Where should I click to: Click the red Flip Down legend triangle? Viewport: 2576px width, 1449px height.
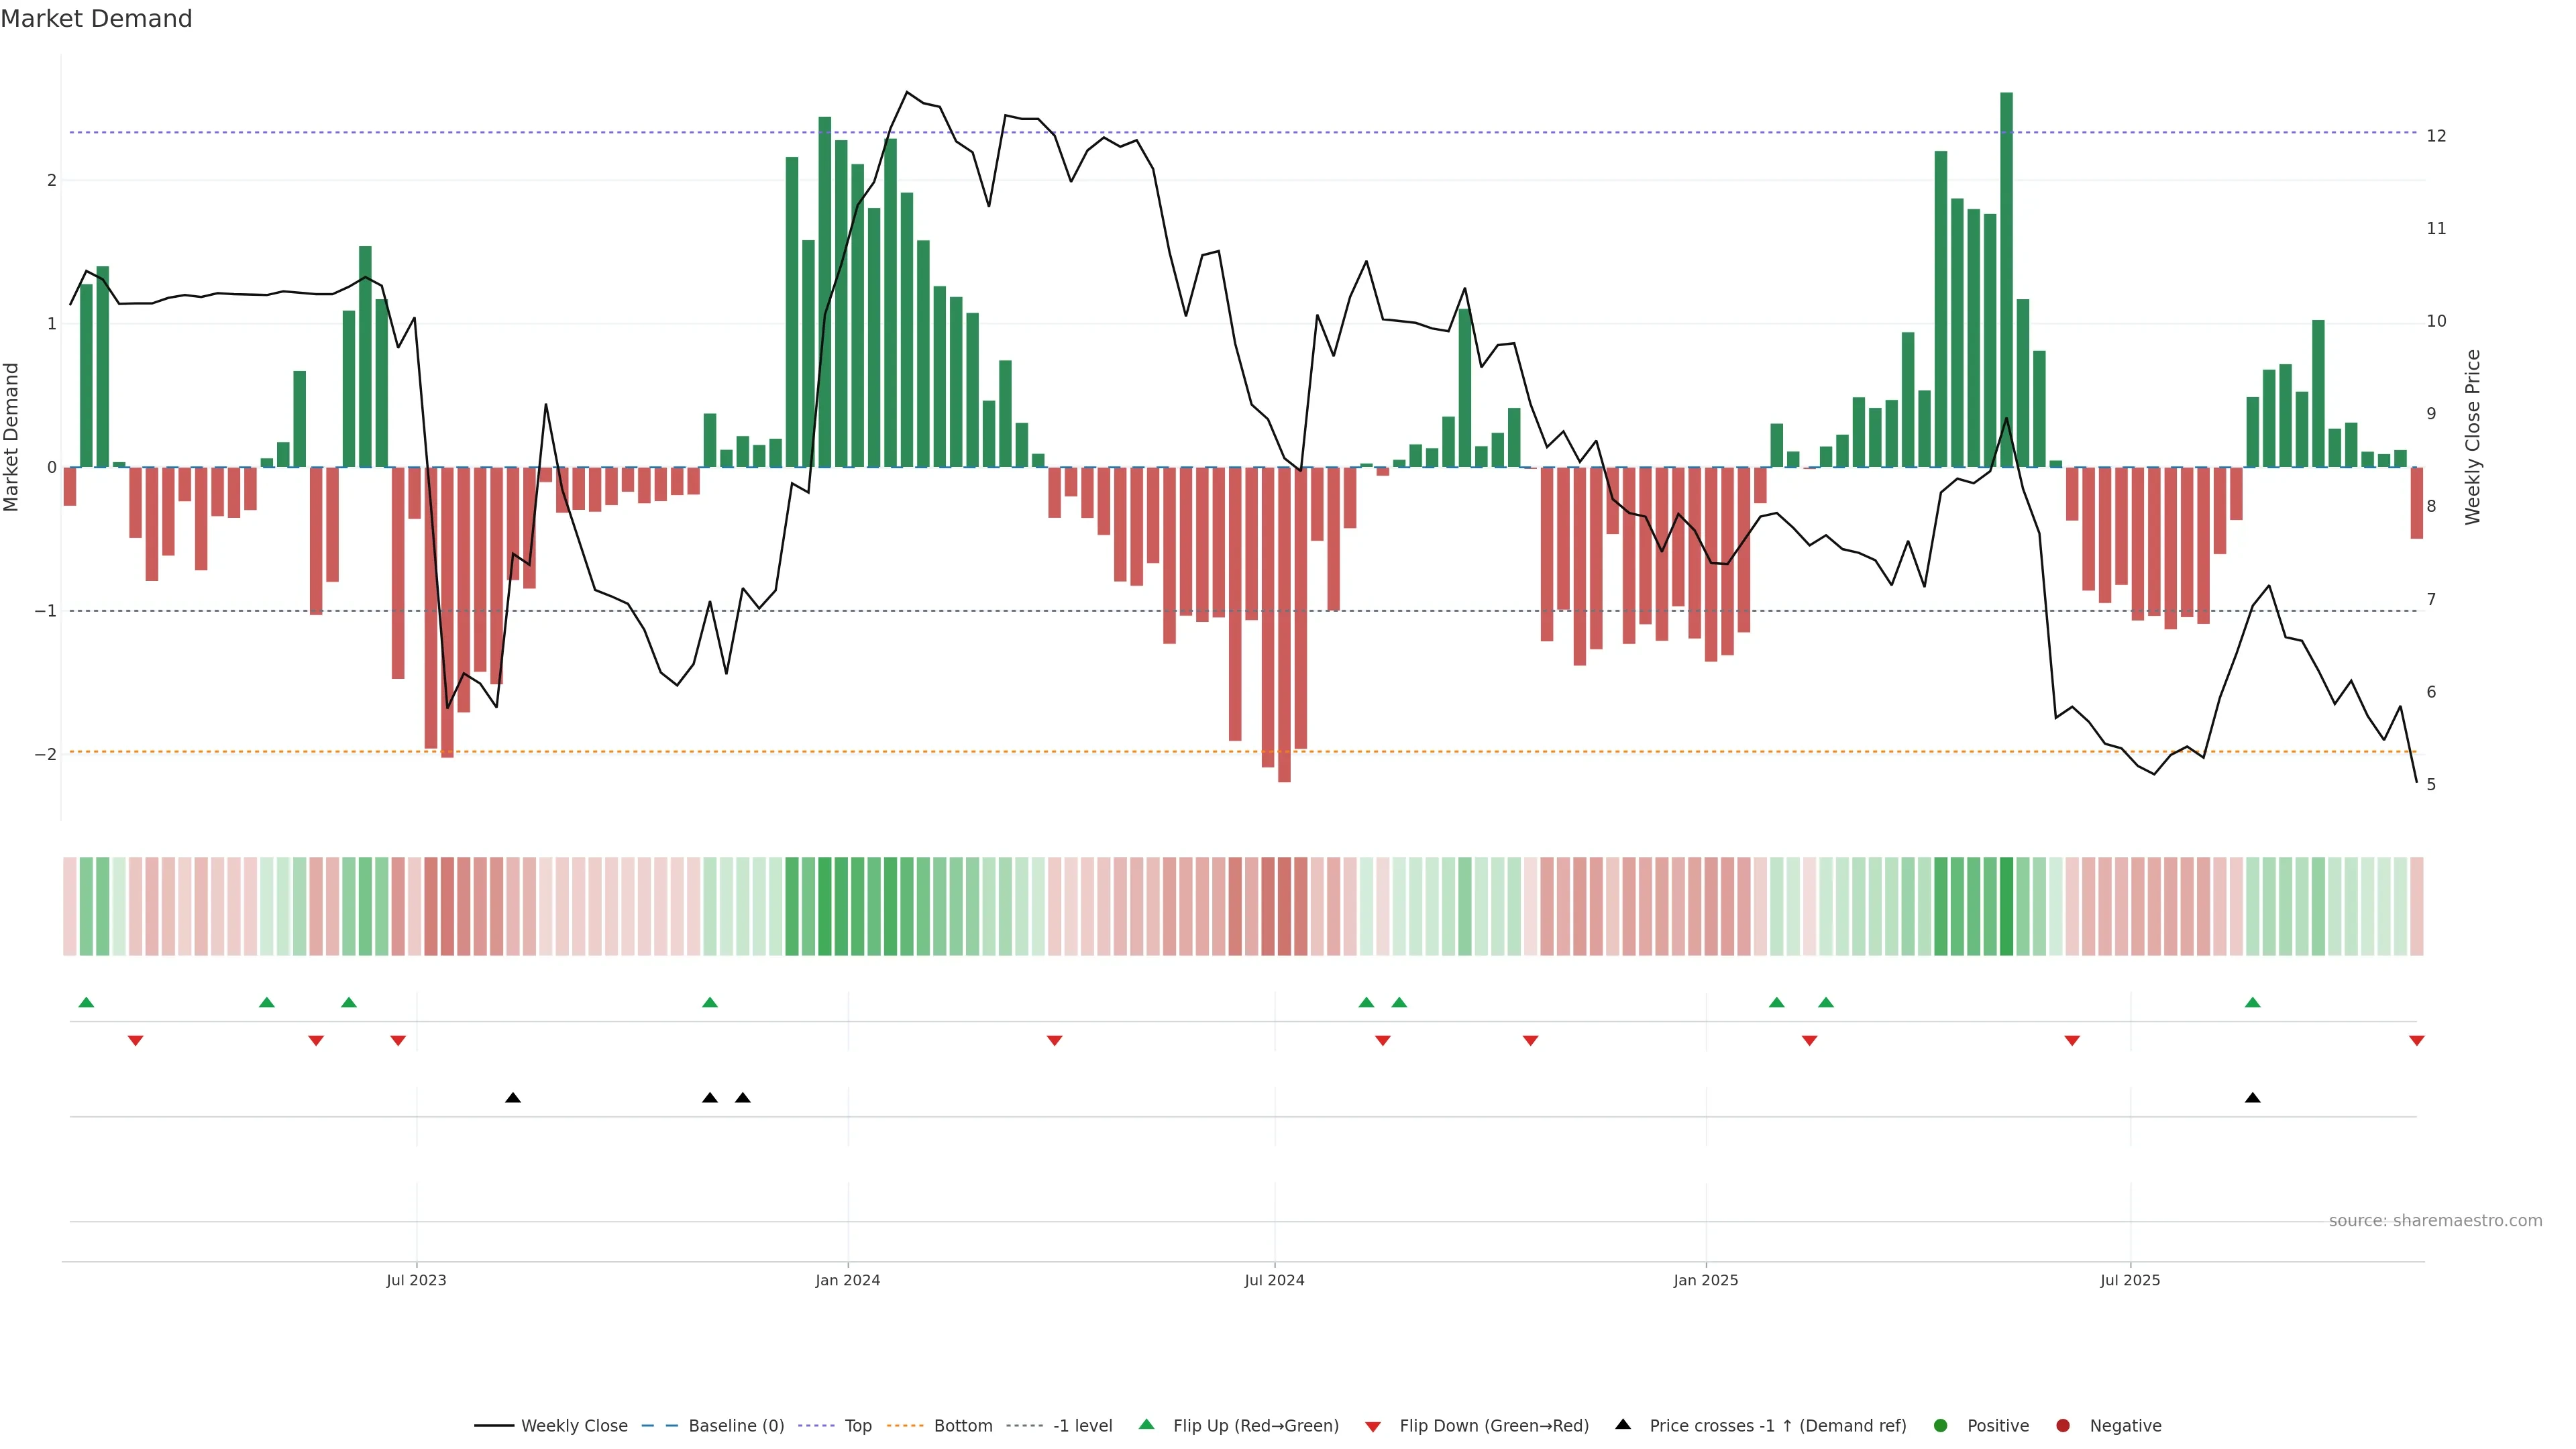[1372, 1426]
